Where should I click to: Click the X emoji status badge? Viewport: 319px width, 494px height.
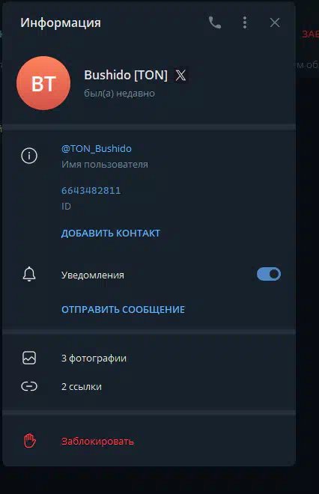point(180,76)
